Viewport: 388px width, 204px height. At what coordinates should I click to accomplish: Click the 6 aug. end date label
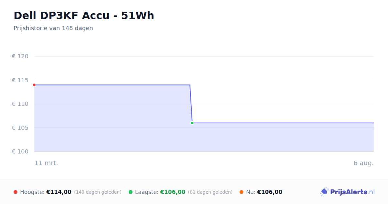pos(363,163)
